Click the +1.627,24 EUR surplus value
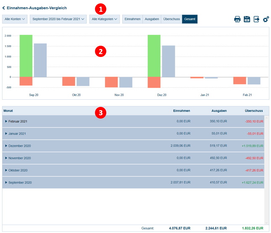The image size is (271, 233). pyautogui.click(x=253, y=183)
